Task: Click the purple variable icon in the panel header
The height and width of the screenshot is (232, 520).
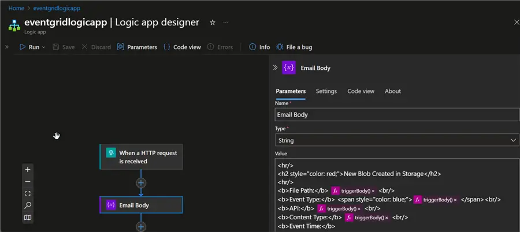Action: 288,68
